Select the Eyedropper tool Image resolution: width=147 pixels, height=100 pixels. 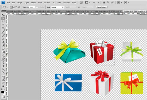3,31
